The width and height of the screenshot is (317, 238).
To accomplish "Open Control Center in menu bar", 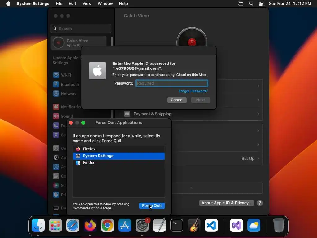I will click(x=261, y=4).
